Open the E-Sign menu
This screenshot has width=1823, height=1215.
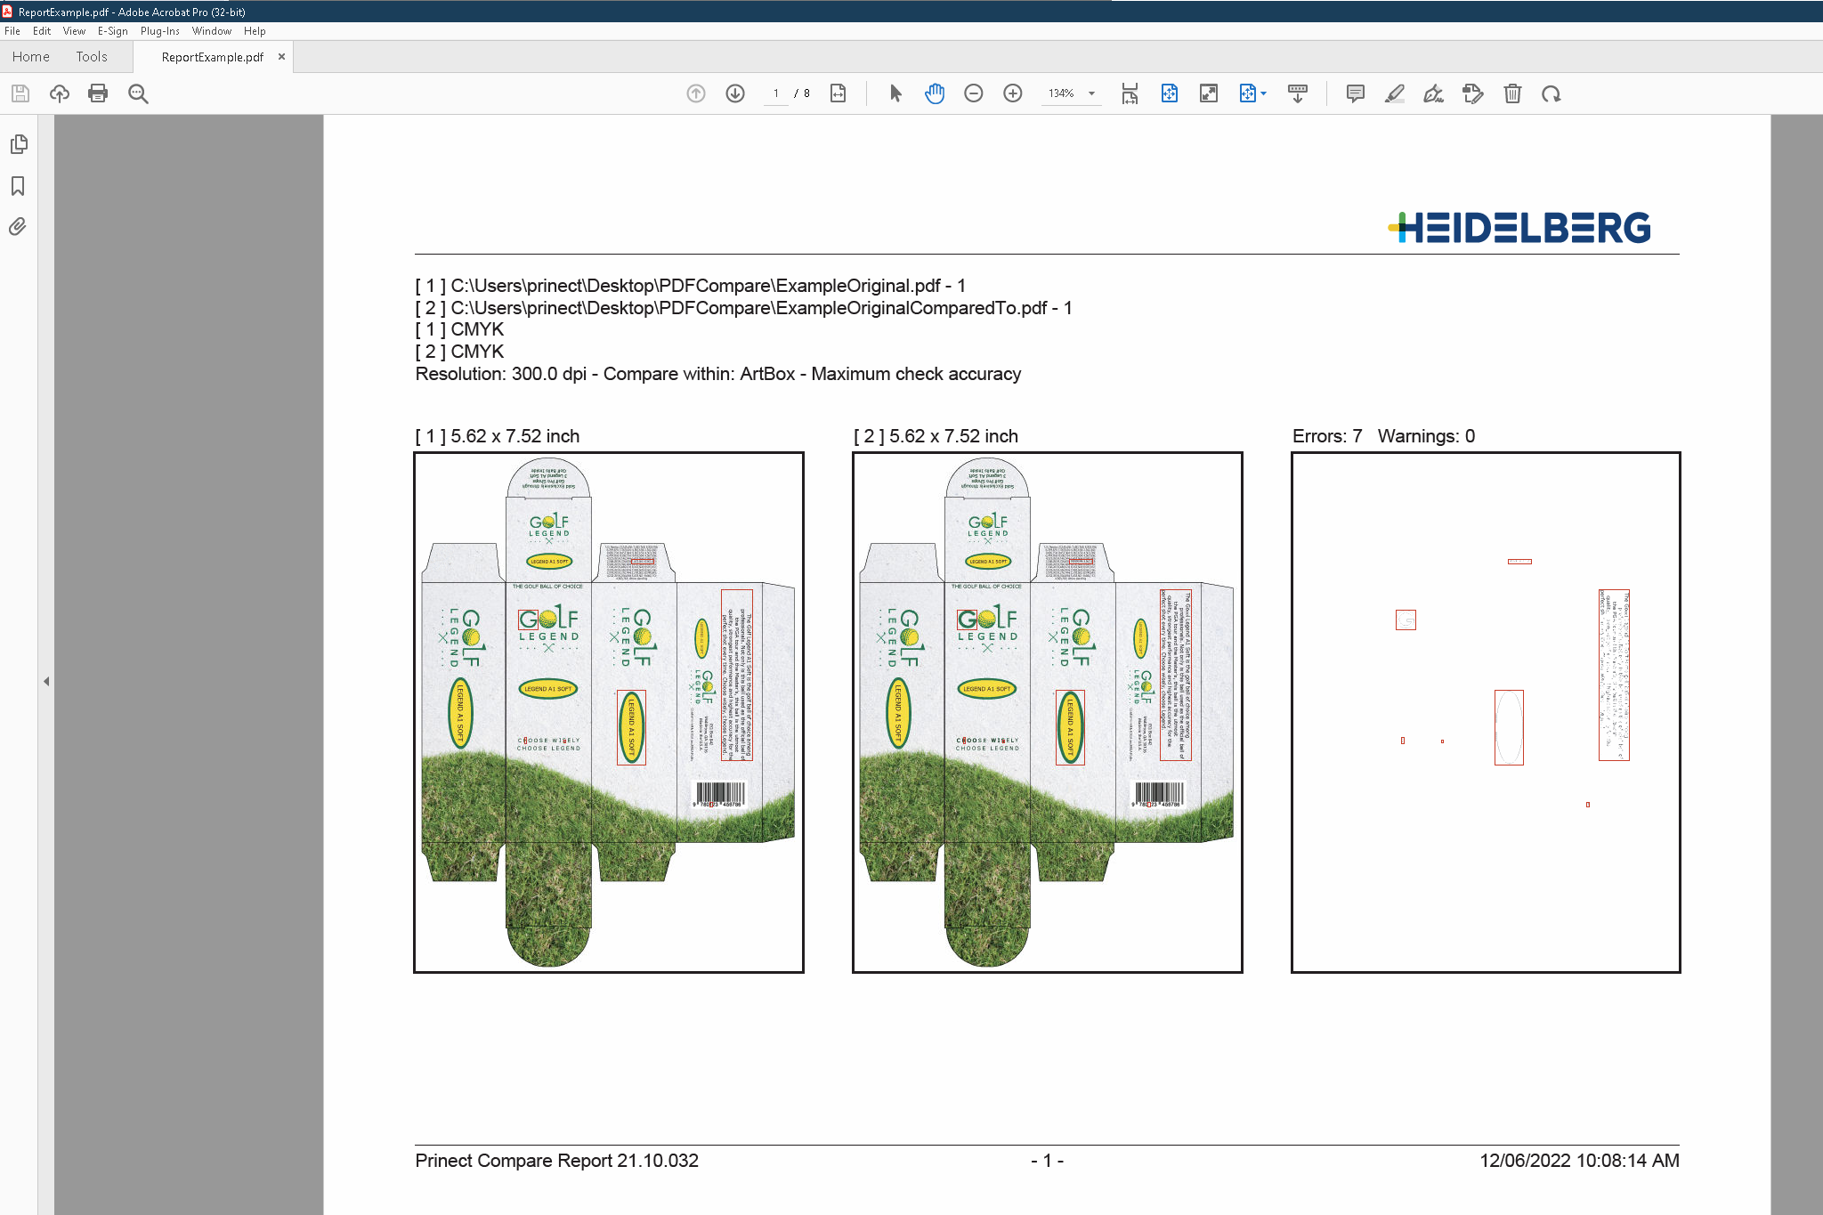(113, 31)
